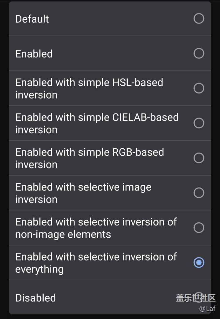220x319 pixels.
Task: Choose the simple HSL-based inversion radio button
Action: (x=199, y=88)
